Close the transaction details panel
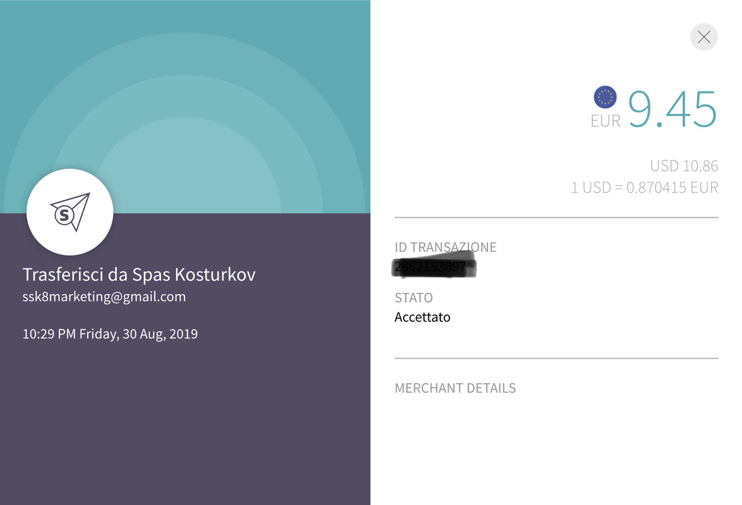This screenshot has width=742, height=505. (704, 37)
